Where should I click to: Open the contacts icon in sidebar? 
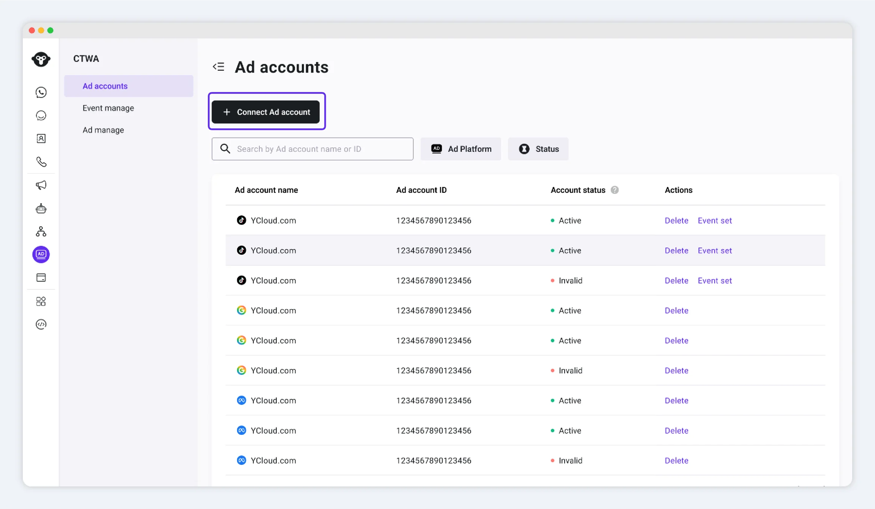pyautogui.click(x=41, y=139)
